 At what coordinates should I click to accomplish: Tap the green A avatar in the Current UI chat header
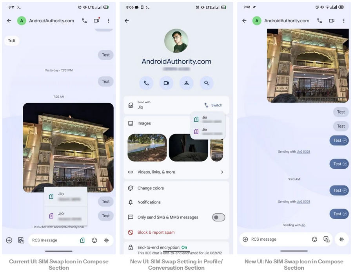tap(22, 21)
